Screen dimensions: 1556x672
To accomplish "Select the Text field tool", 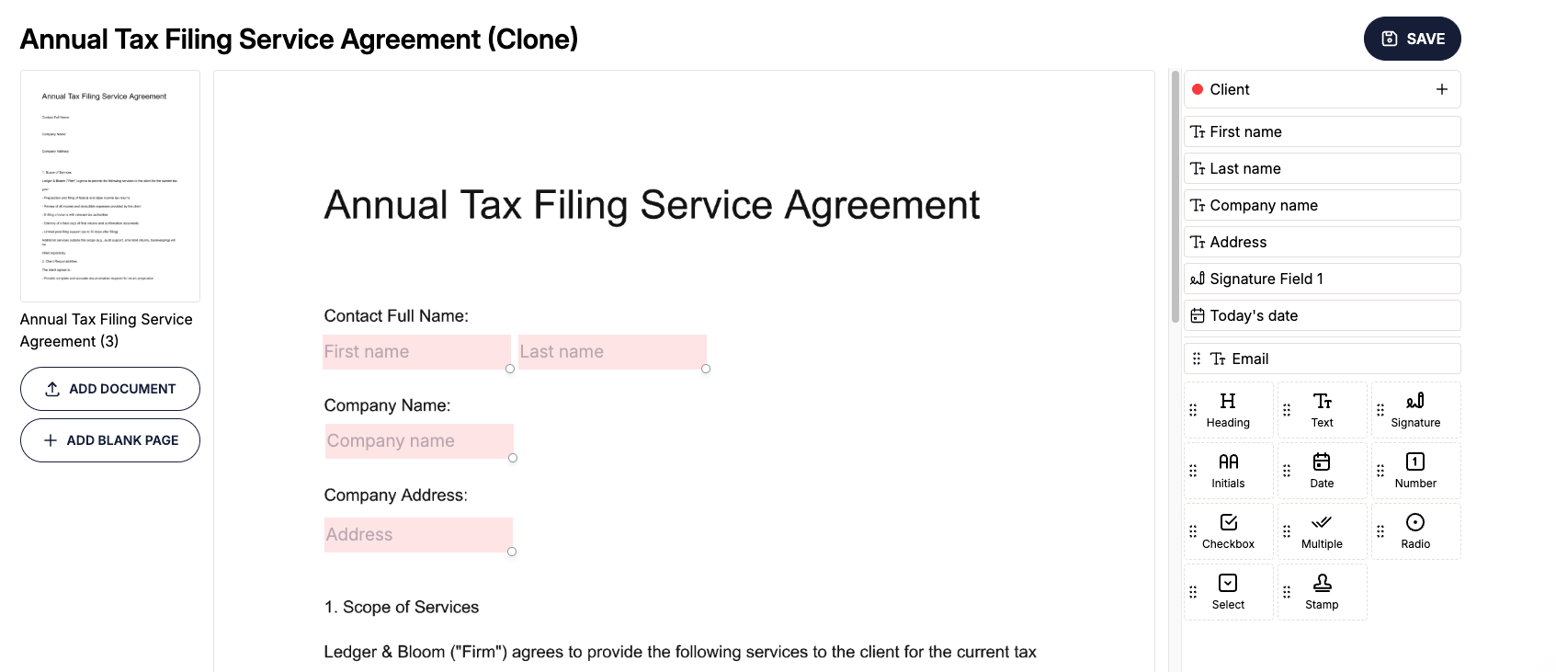I will [1322, 410].
